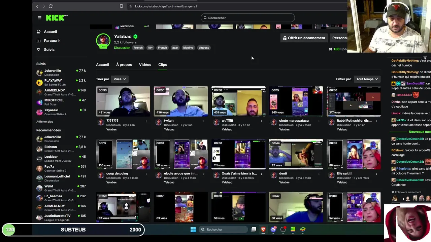Go forward with the browser forward arrow
431x242 pixels.
coord(43,6)
